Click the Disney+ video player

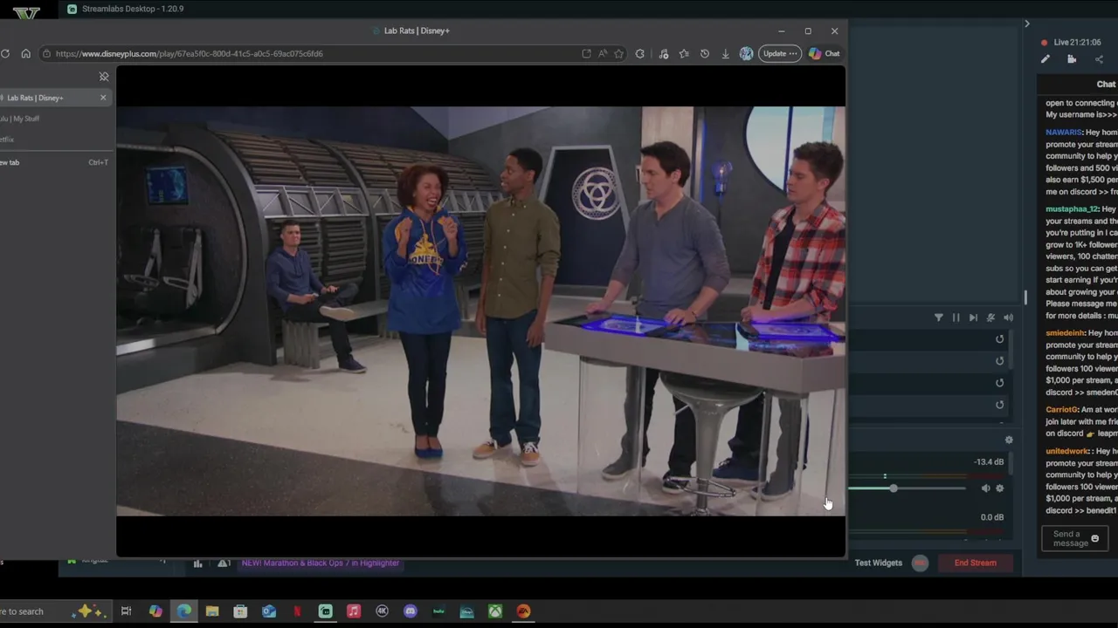click(480, 311)
